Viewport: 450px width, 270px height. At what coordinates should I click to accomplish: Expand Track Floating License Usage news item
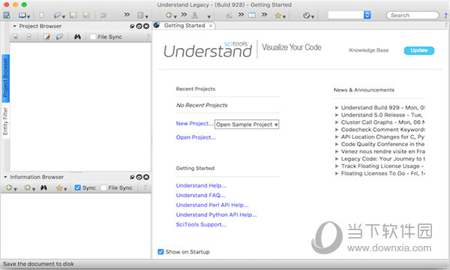coord(337,166)
